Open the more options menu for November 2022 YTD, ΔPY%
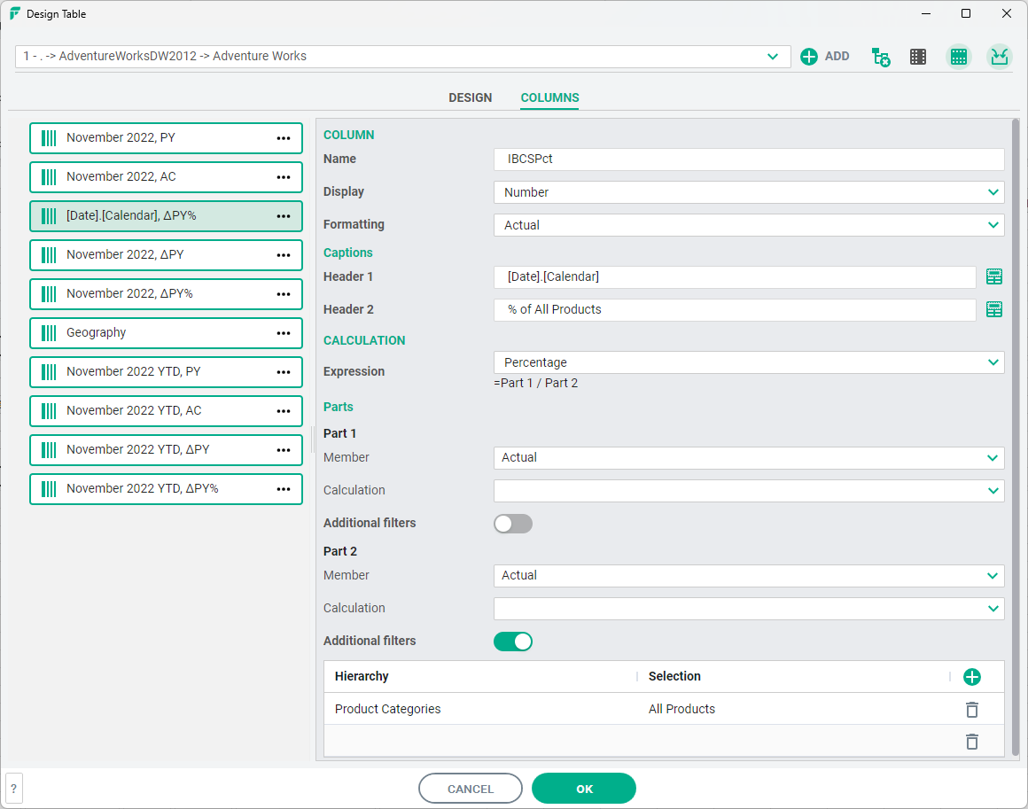Viewport: 1028px width, 809px height. [284, 489]
